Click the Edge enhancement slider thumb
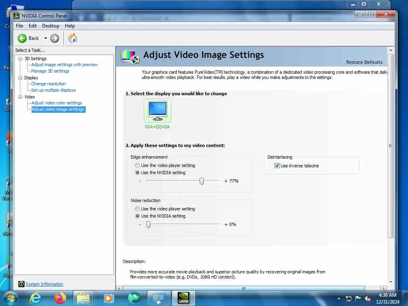The height and width of the screenshot is (306, 408). click(x=202, y=181)
